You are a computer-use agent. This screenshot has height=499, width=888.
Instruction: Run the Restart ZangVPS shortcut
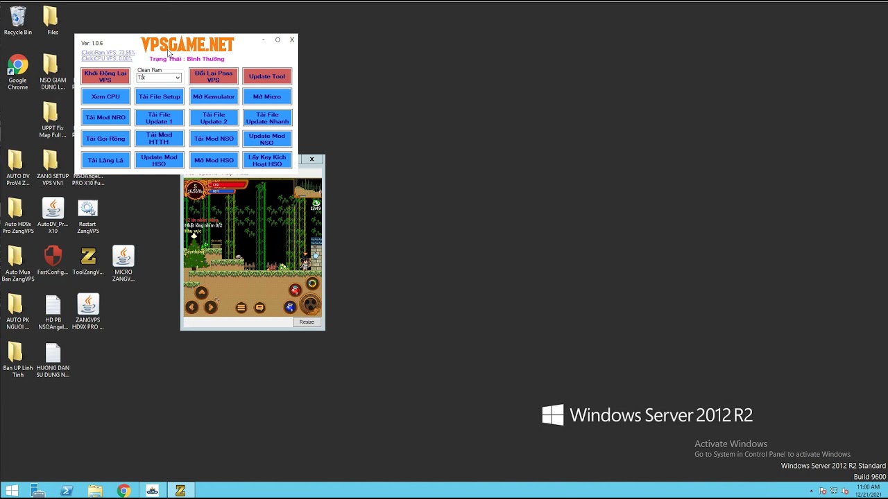pyautogui.click(x=87, y=216)
